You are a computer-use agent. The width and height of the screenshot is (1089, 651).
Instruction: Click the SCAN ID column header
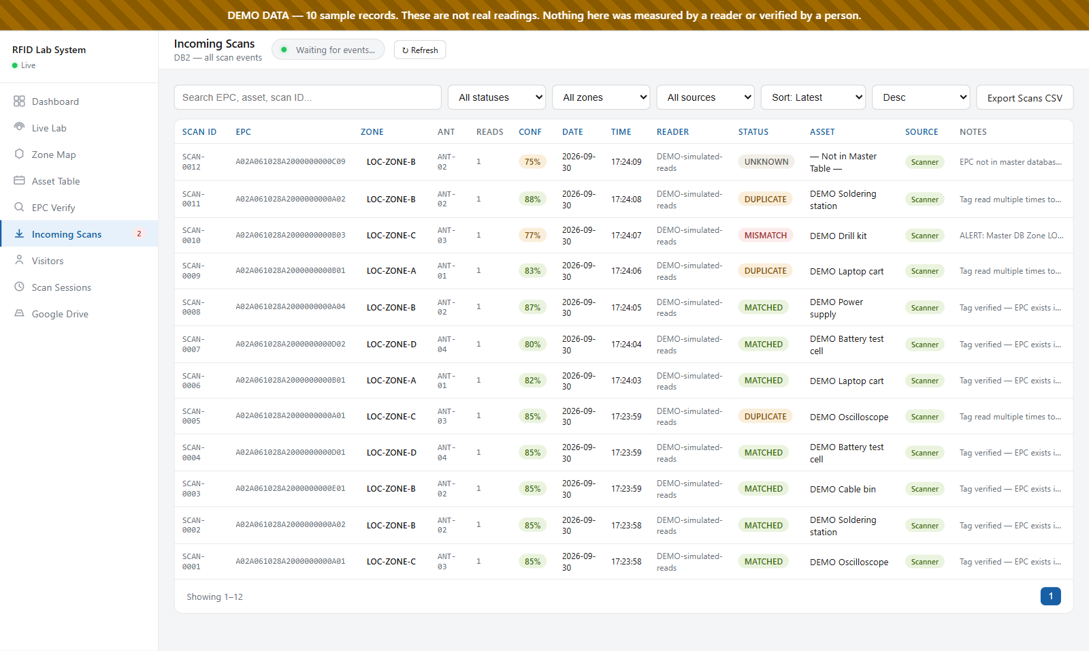click(x=199, y=132)
